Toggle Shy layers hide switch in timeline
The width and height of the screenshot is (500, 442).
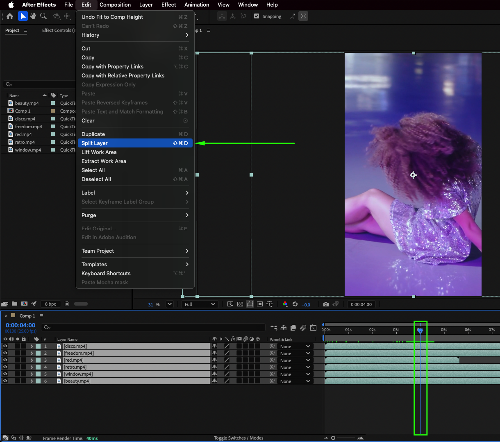[x=284, y=328]
